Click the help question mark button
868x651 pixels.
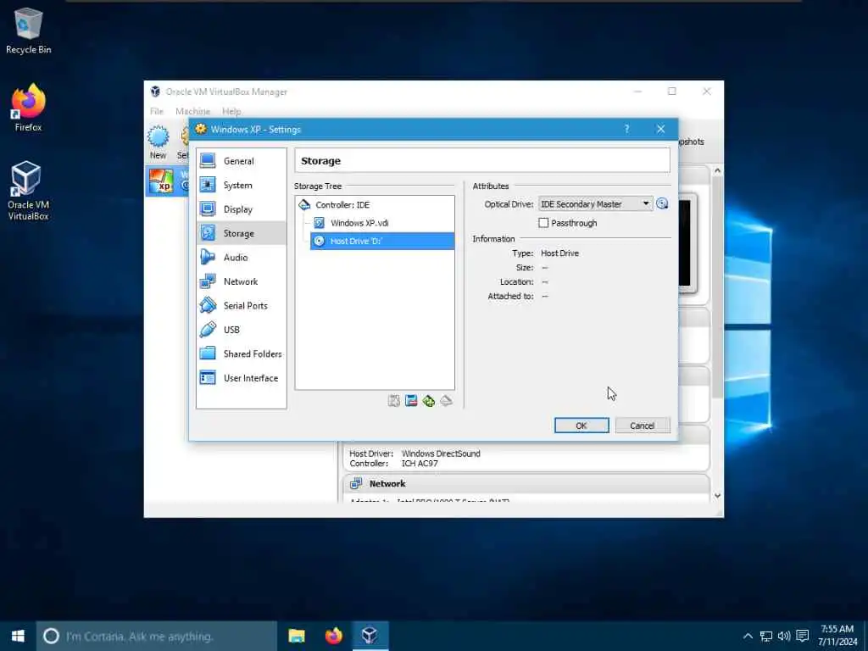click(x=626, y=129)
